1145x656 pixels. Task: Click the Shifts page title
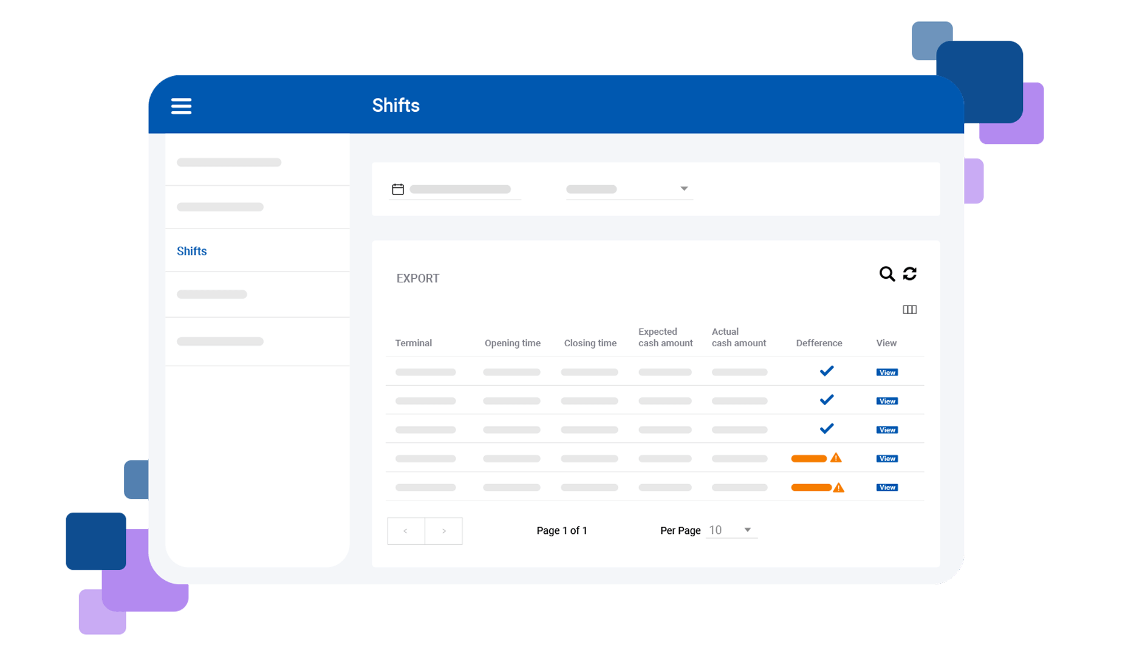[396, 106]
